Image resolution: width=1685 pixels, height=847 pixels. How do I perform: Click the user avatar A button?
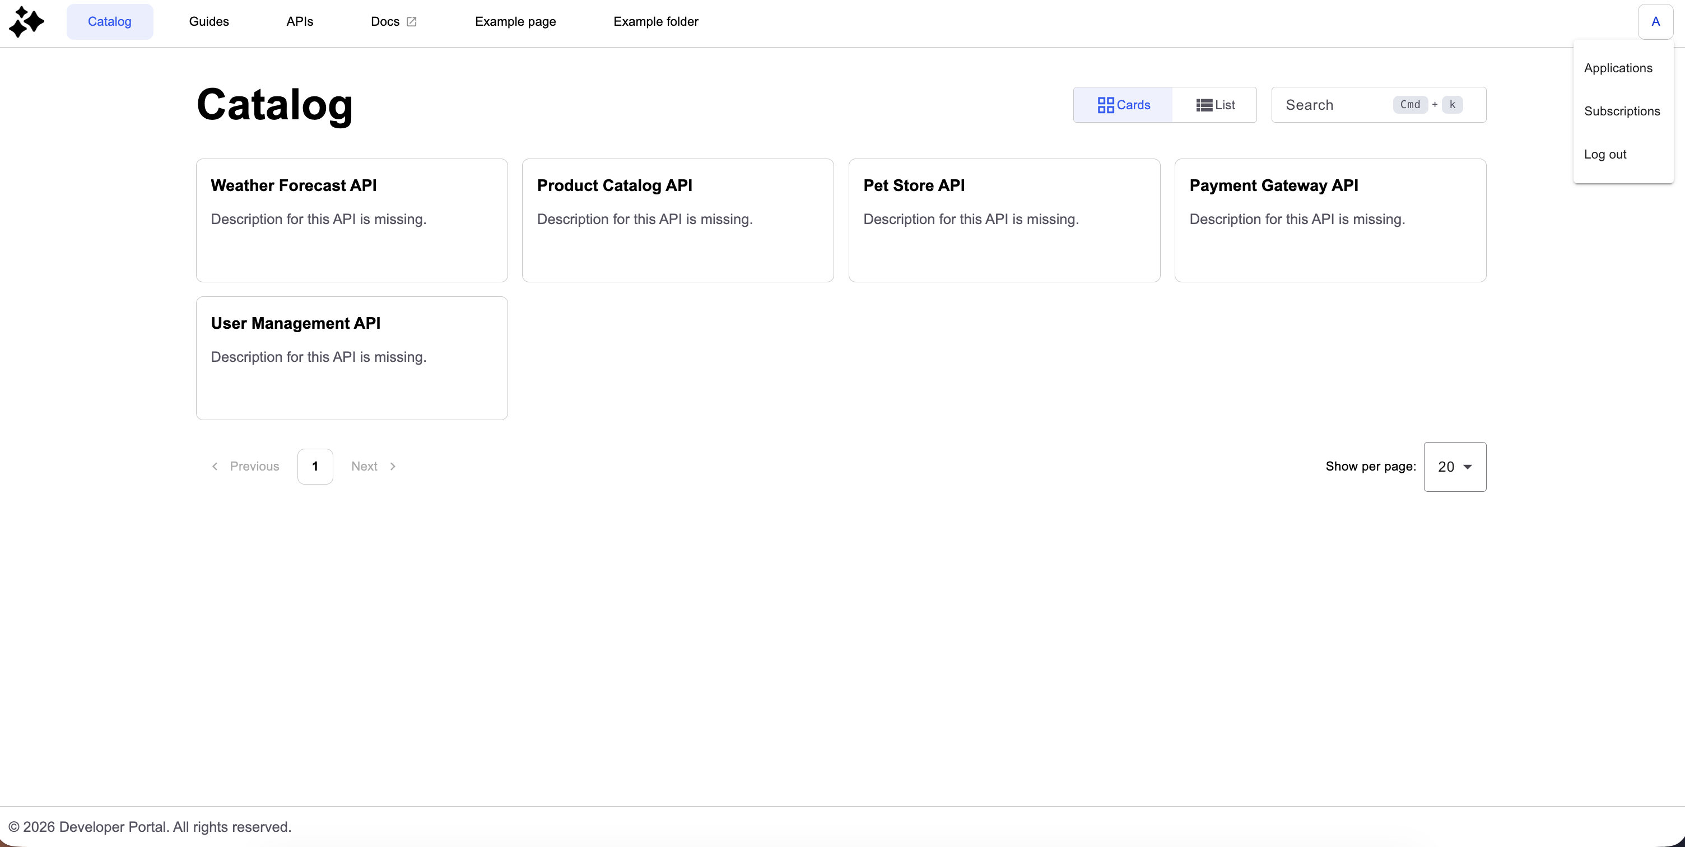click(x=1655, y=22)
